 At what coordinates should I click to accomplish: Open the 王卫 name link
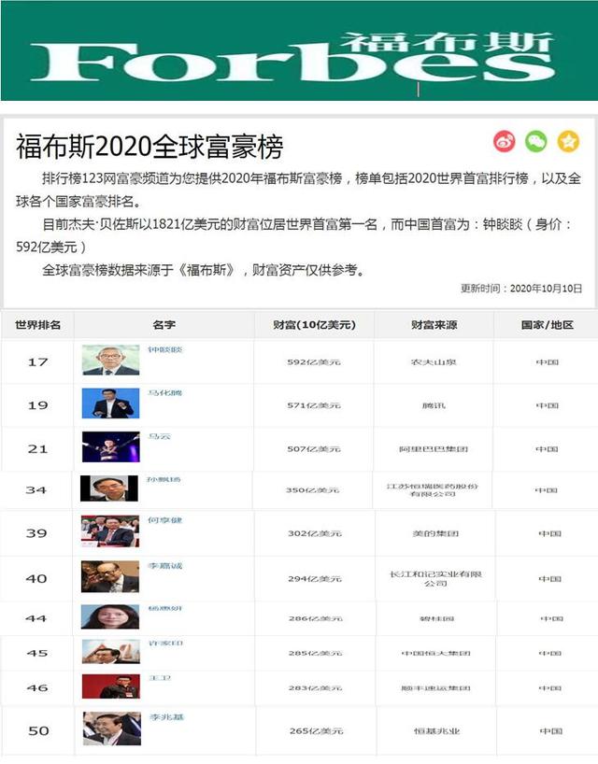[160, 678]
